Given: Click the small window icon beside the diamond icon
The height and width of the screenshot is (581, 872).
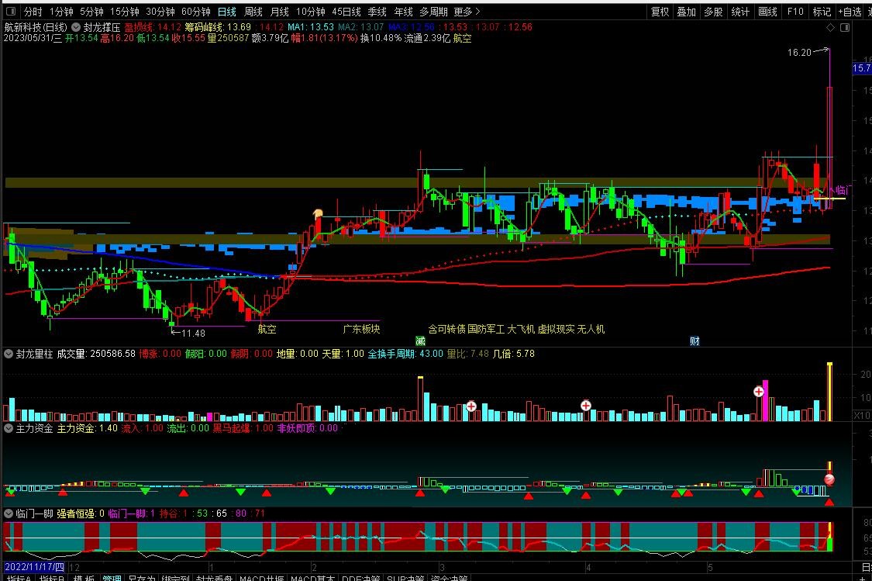Looking at the screenshot, I should [845, 27].
